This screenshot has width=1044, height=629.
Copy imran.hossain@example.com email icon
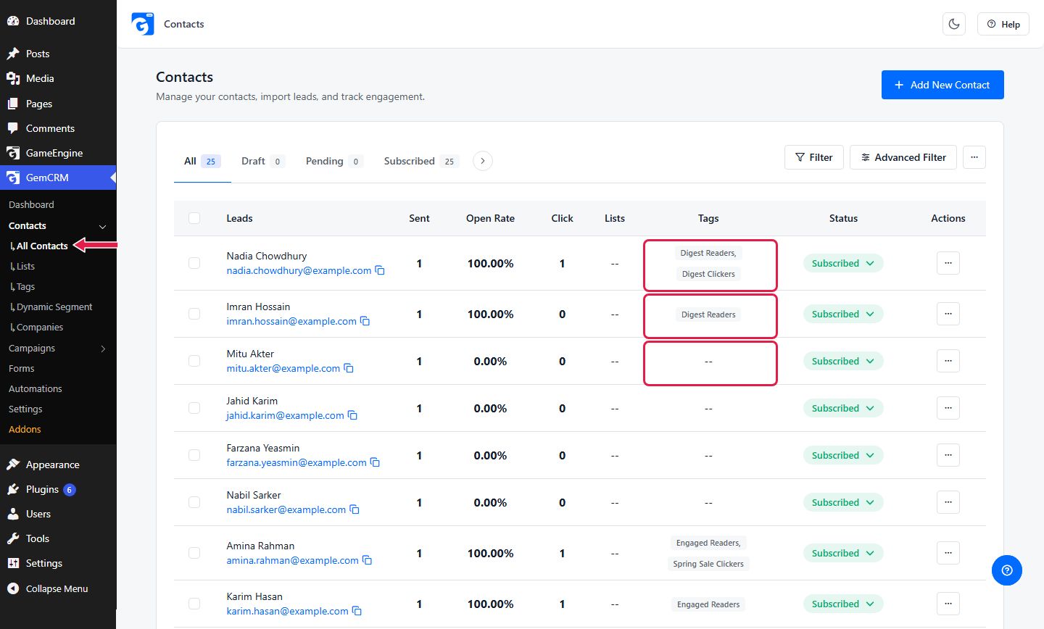pos(365,321)
